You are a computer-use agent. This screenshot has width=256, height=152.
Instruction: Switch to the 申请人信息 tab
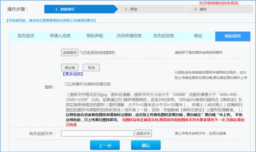[60, 36]
